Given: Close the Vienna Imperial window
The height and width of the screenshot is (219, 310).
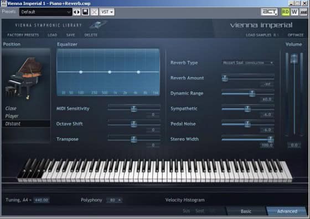Looking at the screenshot, I should pos(304,3).
